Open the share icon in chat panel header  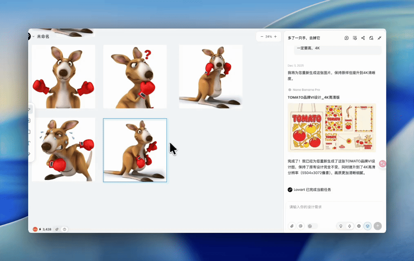[363, 38]
